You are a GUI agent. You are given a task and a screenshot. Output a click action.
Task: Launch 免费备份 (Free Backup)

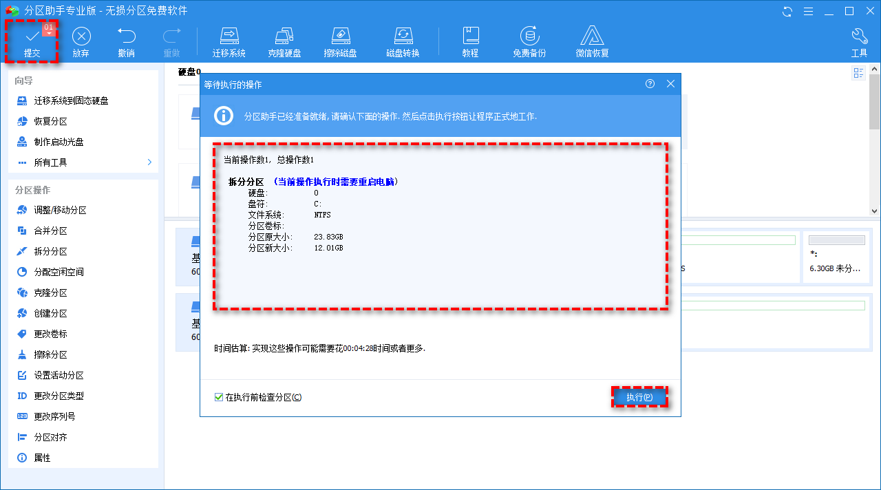[529, 40]
